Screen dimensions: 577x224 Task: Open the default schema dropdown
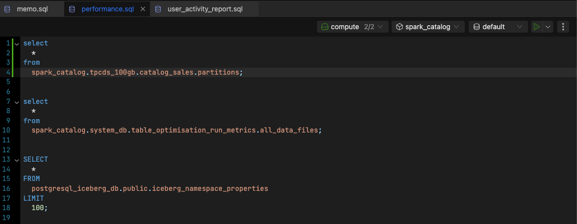point(498,27)
